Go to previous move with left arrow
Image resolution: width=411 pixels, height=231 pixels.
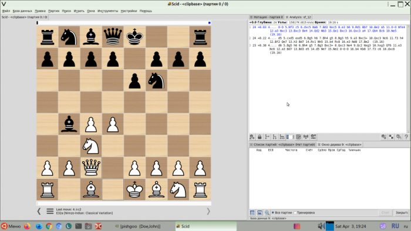(x=39, y=211)
